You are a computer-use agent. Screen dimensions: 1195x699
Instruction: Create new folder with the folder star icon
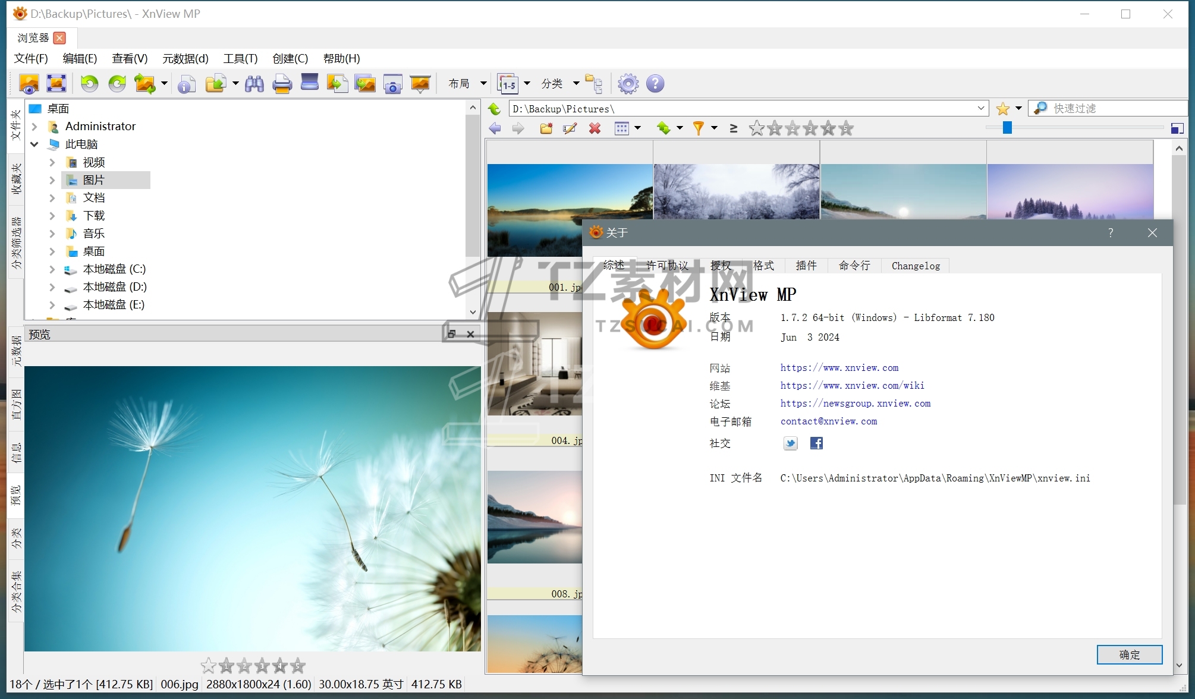tap(546, 128)
